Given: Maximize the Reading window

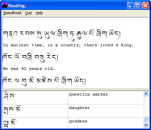Looking at the screenshot, I should (138, 5).
